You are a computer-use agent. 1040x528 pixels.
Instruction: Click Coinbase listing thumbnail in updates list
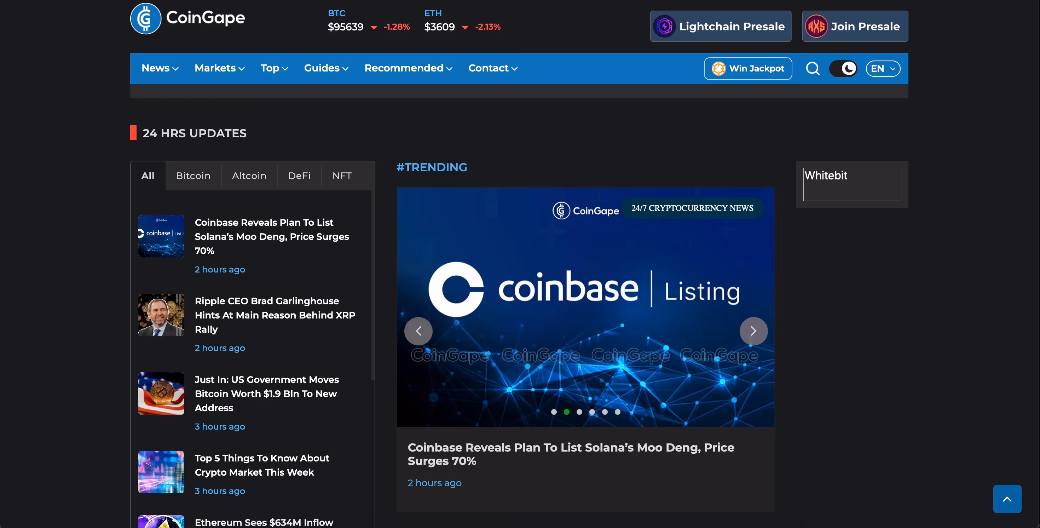[x=161, y=236]
